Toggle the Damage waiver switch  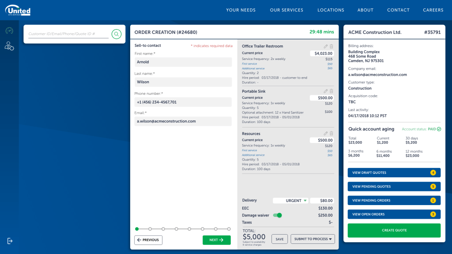tap(277, 215)
